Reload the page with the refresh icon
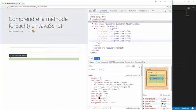 (x=8, y=7)
